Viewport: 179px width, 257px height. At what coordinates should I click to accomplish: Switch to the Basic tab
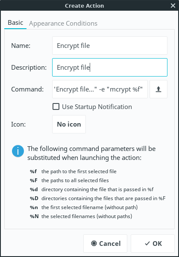(15, 23)
